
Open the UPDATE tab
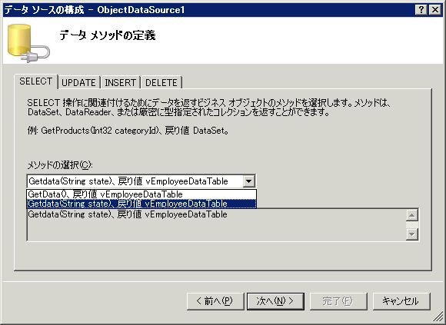pos(78,83)
